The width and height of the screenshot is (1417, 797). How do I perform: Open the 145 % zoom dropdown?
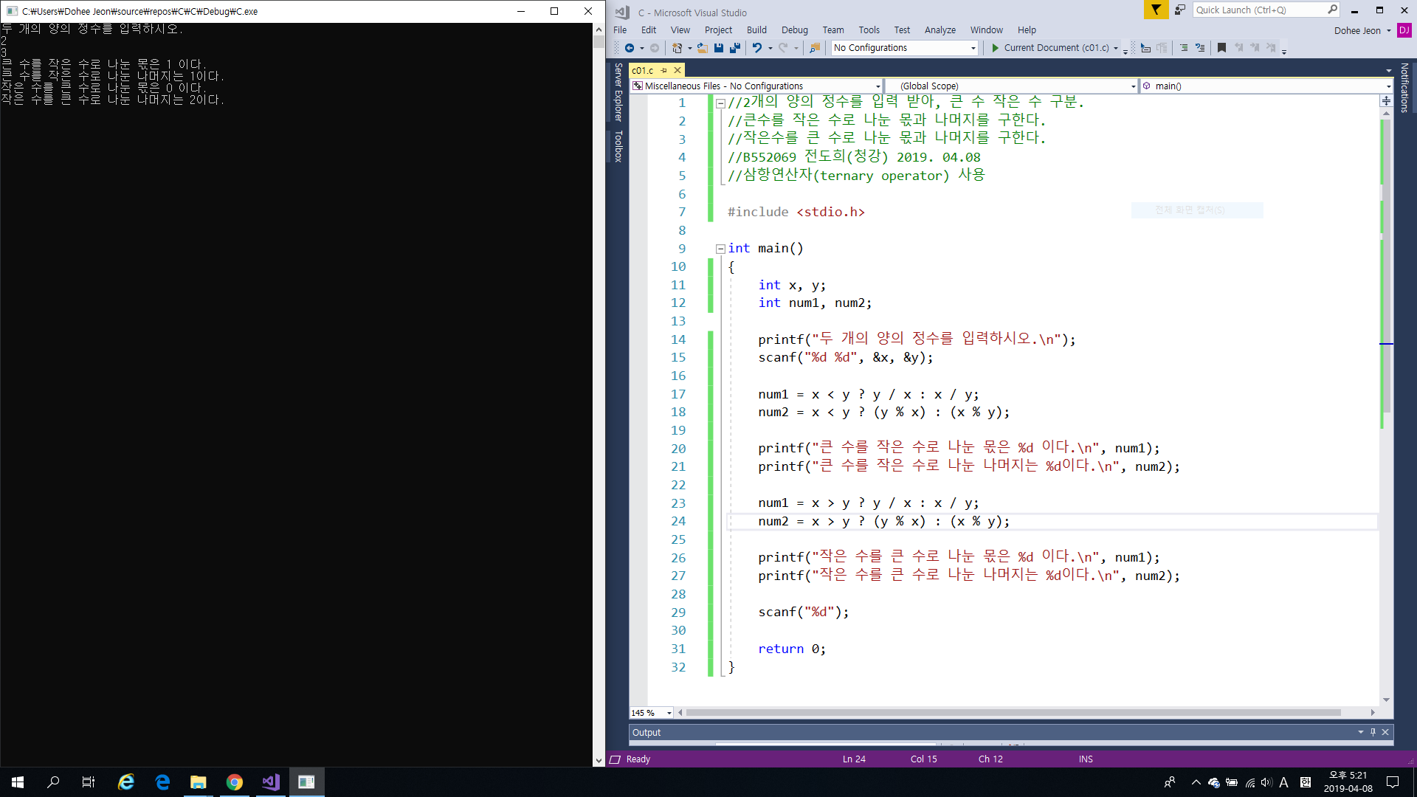pos(669,713)
